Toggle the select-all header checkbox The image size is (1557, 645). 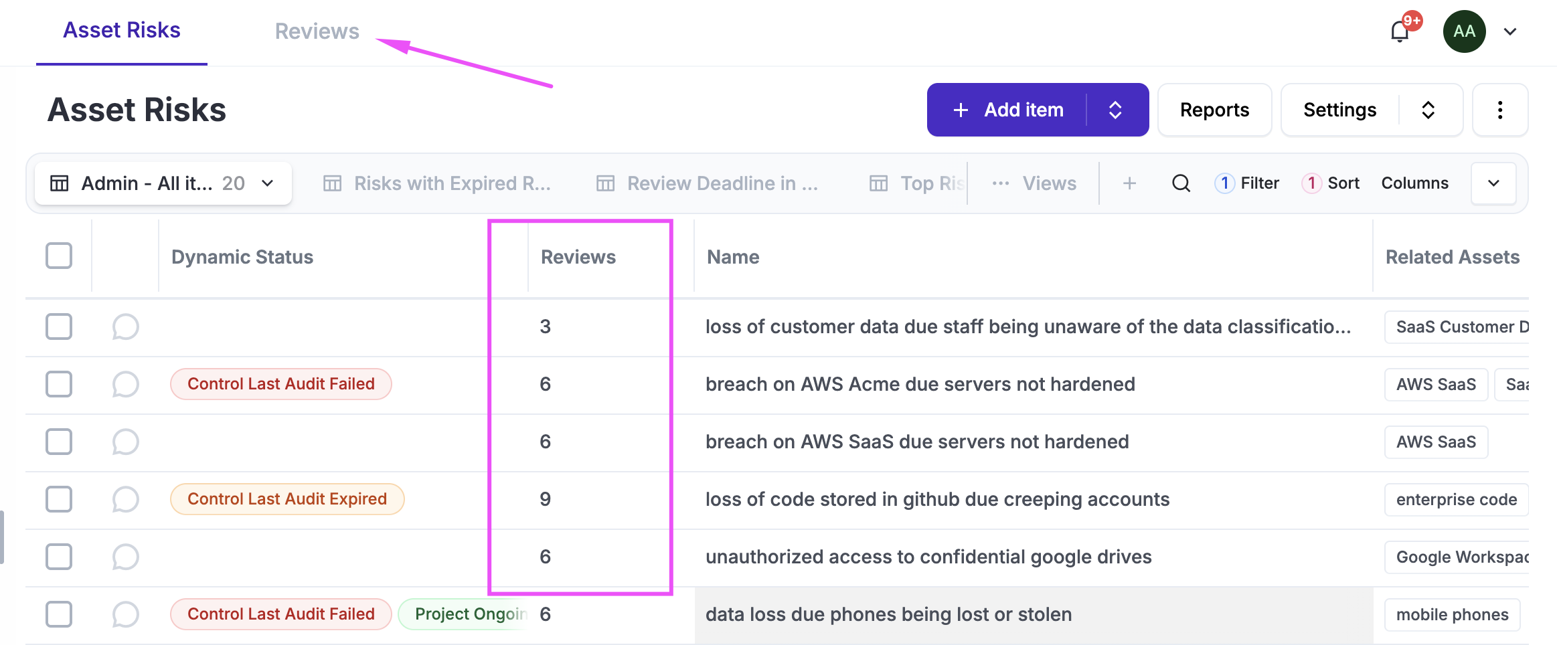59,256
